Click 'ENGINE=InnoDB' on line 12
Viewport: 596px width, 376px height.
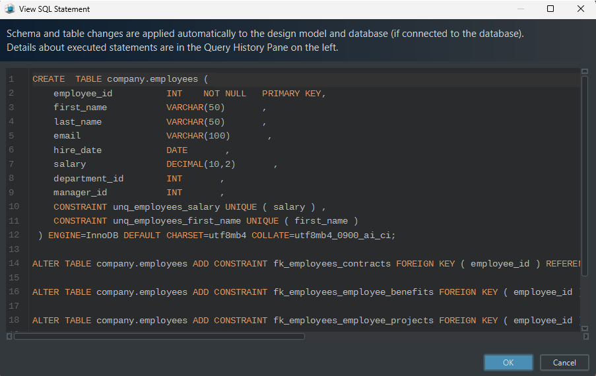point(83,235)
